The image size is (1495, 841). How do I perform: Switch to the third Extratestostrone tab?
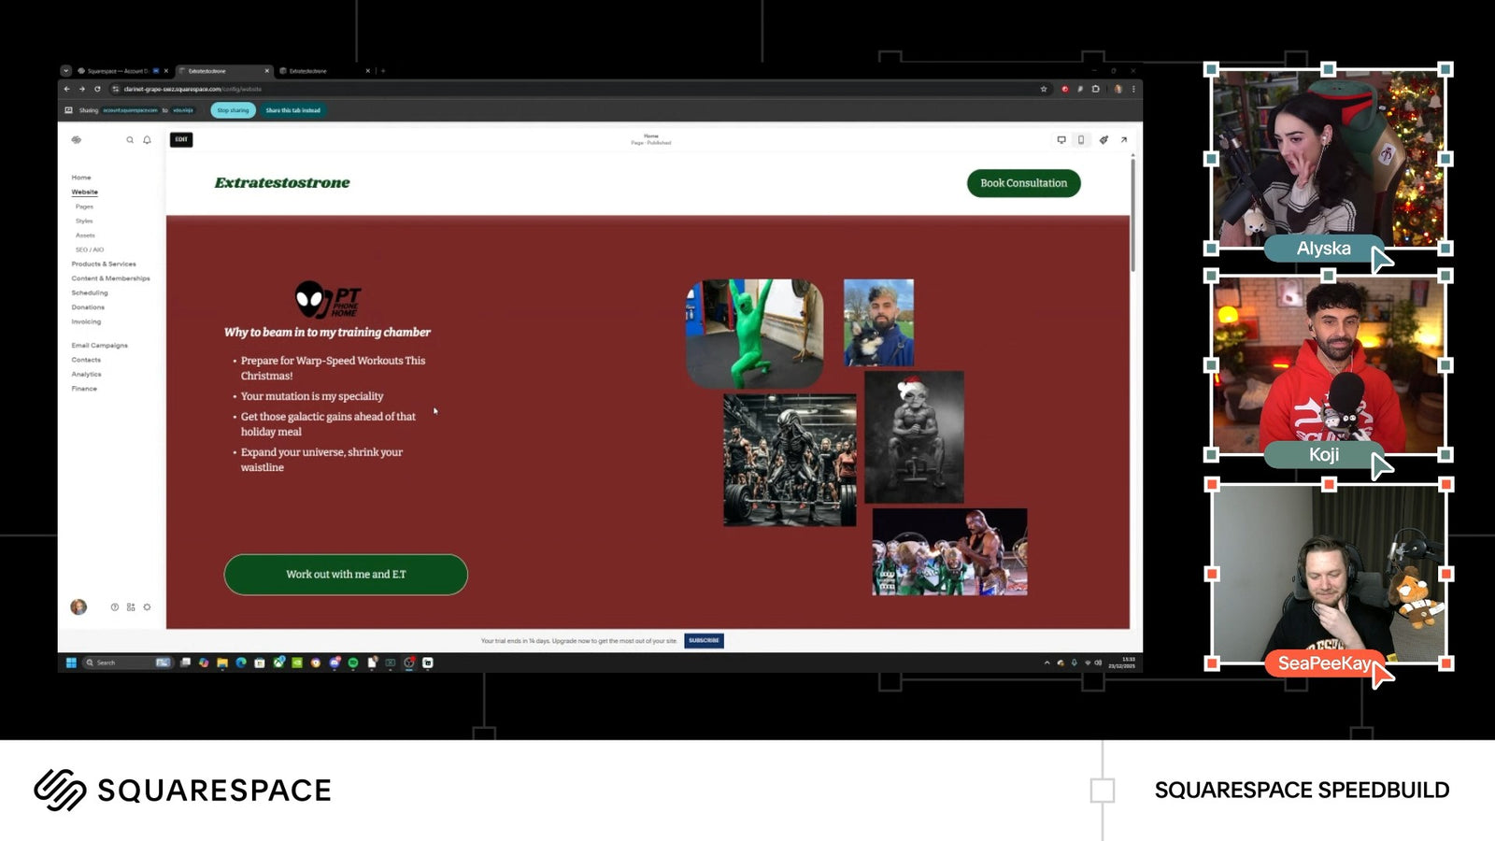click(x=324, y=71)
